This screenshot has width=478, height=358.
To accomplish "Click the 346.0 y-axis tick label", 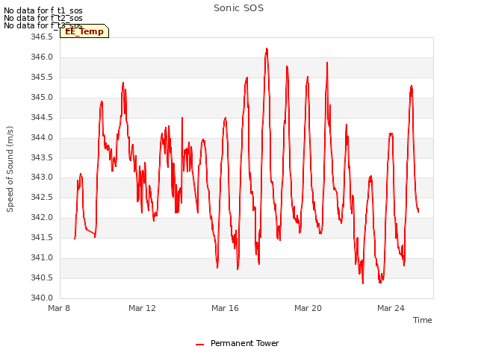I will tap(42, 57).
